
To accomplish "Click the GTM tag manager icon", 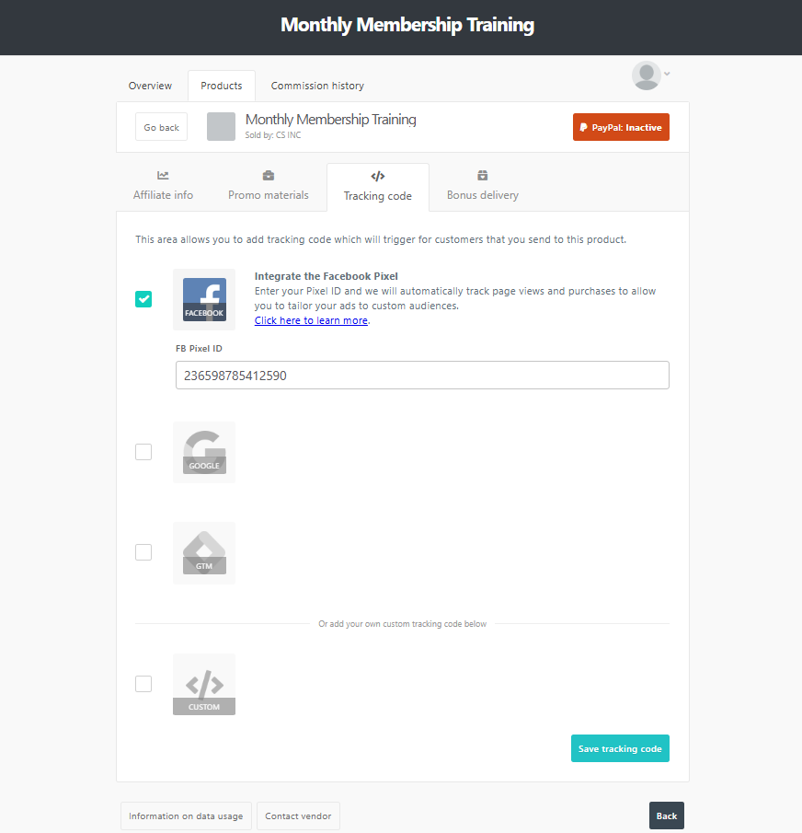I will 204,552.
